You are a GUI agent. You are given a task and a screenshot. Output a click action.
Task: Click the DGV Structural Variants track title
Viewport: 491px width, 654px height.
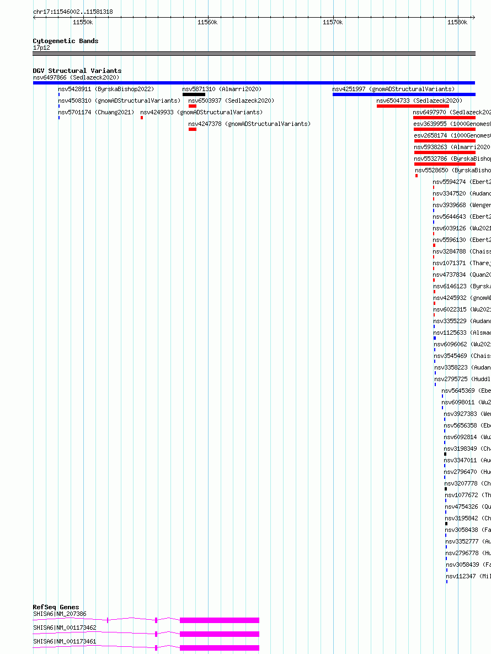coord(77,71)
